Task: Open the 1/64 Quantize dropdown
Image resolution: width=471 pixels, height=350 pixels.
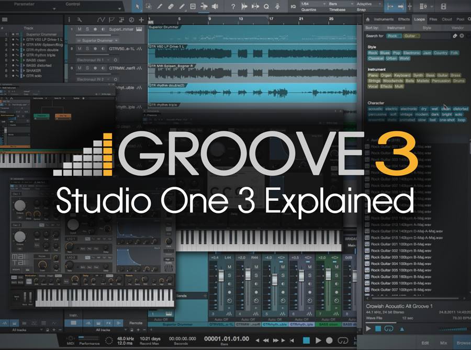Action: tap(313, 4)
